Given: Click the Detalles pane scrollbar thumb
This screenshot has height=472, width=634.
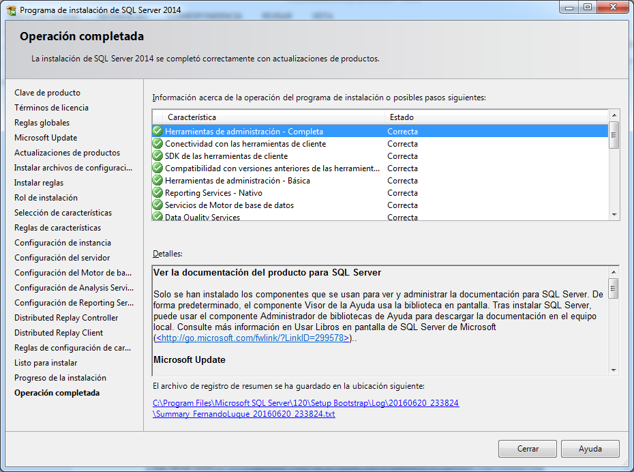Looking at the screenshot, I should [614, 289].
